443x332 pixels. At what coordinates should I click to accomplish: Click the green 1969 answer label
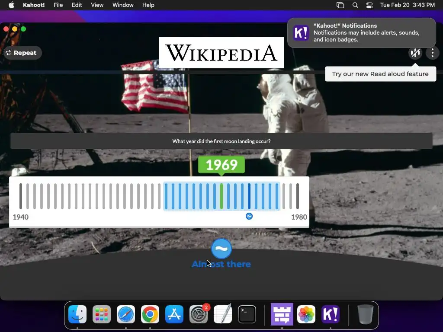click(221, 165)
